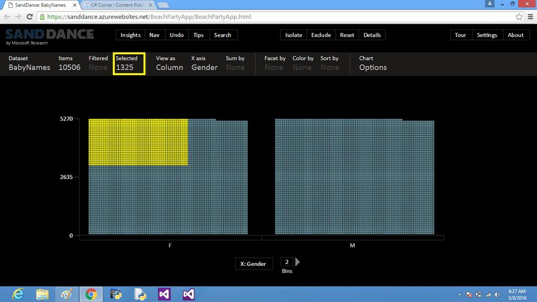
Task: Open network signal tray icon
Action: pos(488,295)
